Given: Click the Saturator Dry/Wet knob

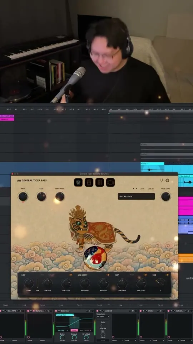Looking at the screenshot, I should [86, 338].
